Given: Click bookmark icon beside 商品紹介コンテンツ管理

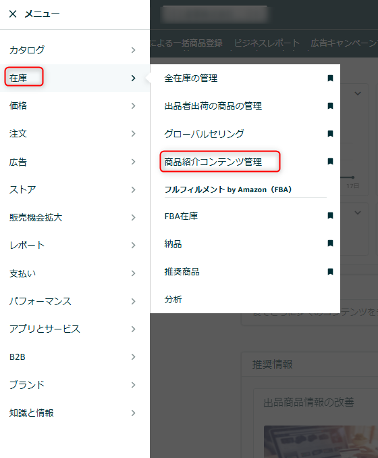Looking at the screenshot, I should (x=330, y=161).
